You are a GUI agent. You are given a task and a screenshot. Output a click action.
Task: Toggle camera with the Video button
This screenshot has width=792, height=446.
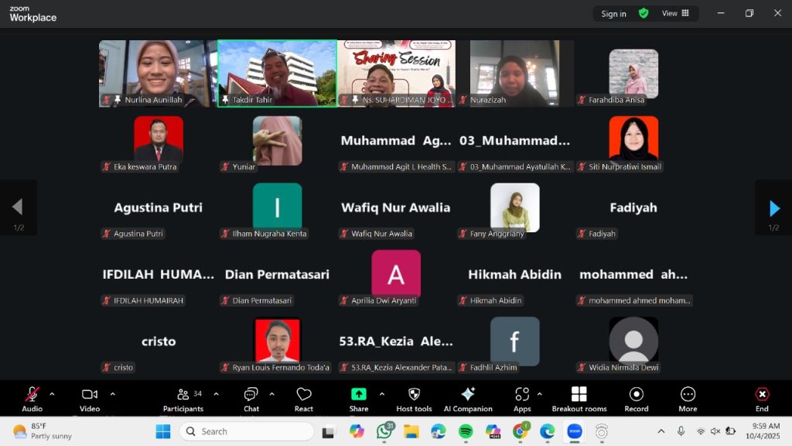(90, 395)
